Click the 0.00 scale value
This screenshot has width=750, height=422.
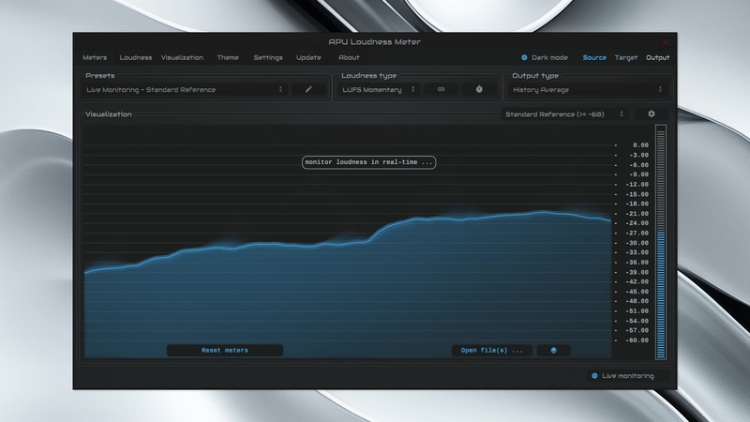tap(640, 145)
